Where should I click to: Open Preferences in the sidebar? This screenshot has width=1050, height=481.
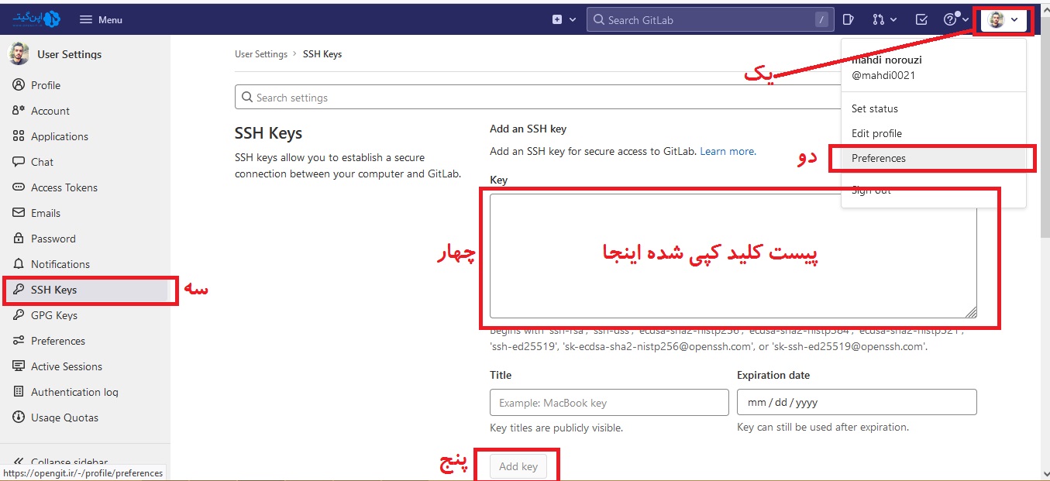(x=58, y=341)
